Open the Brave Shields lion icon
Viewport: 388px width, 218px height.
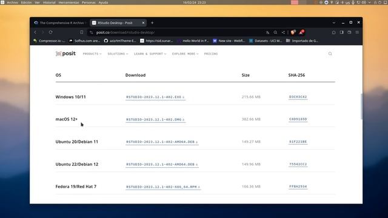(293, 32)
